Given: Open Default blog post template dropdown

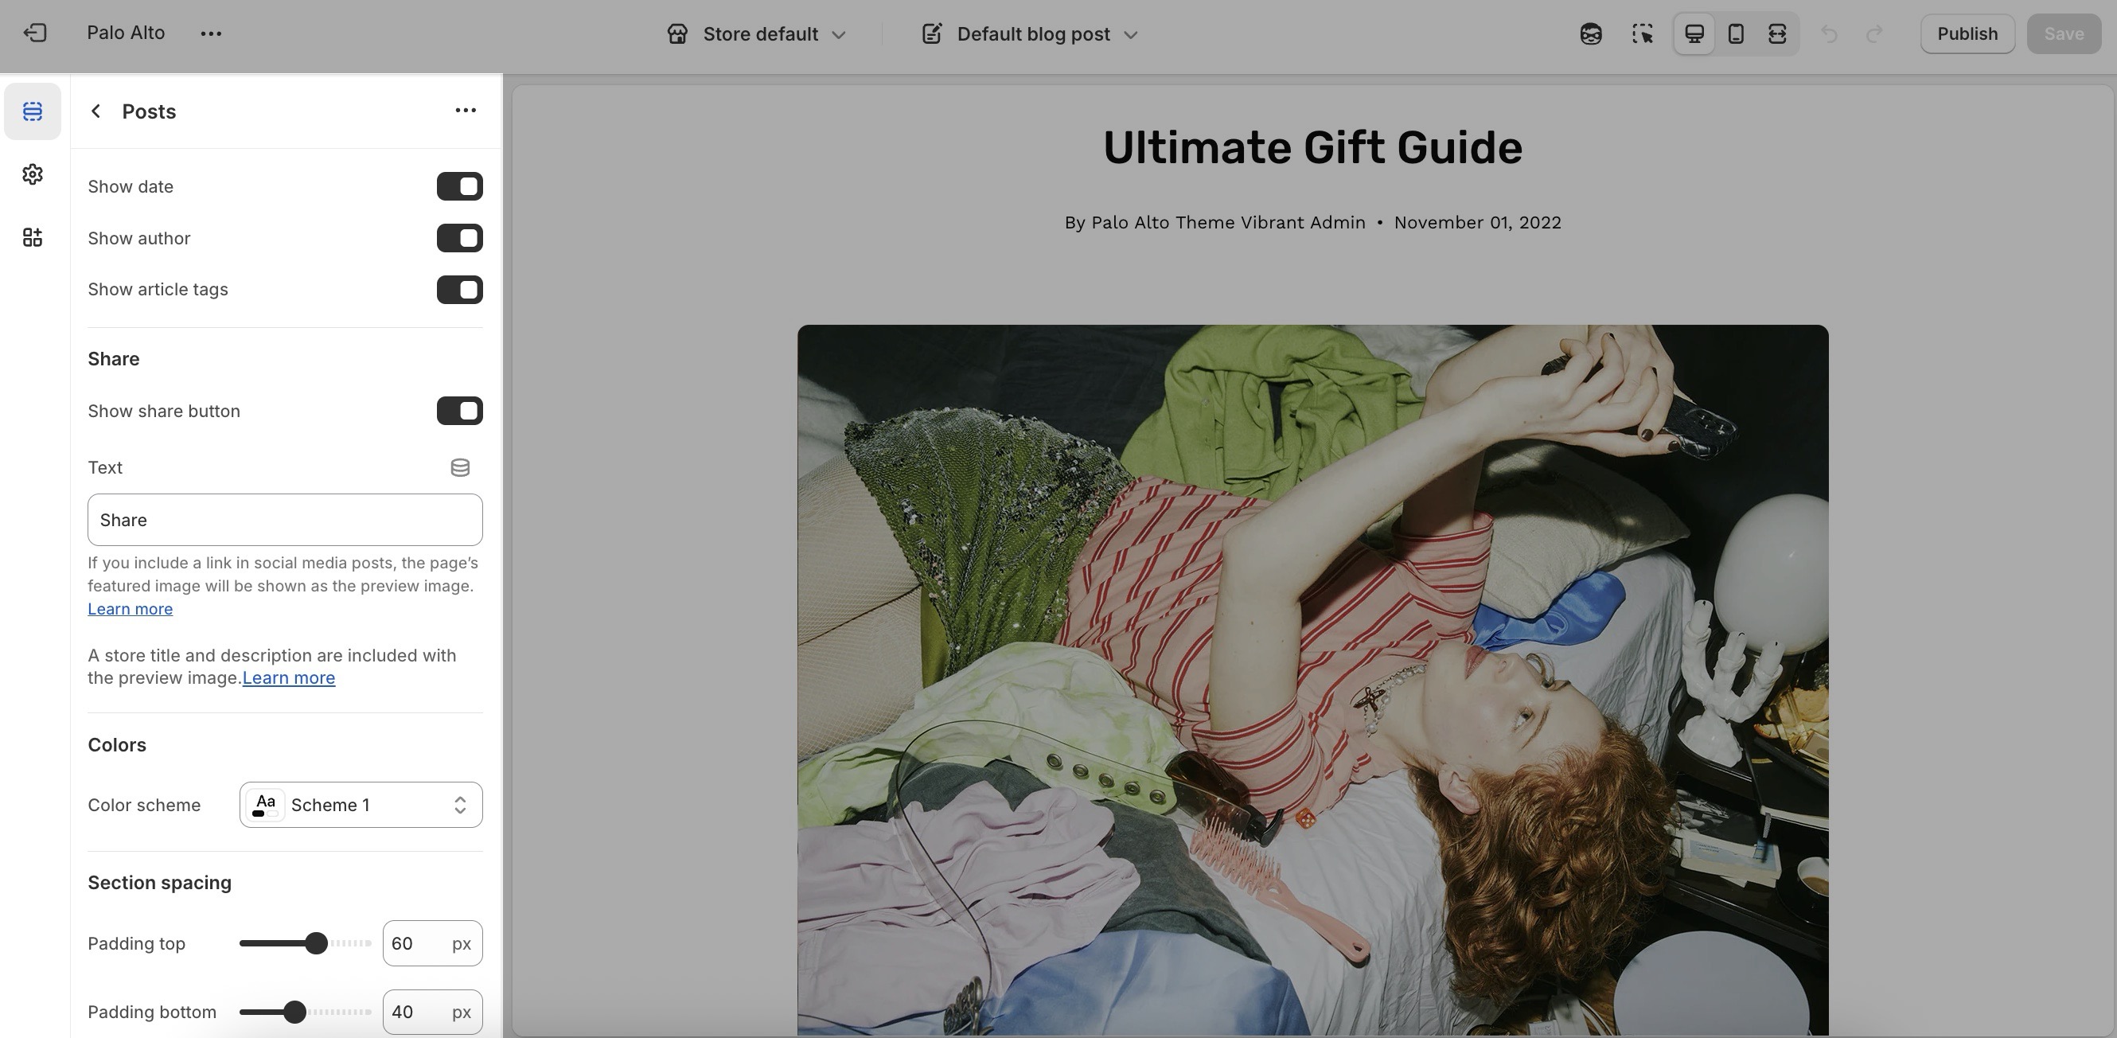Looking at the screenshot, I should 1031,33.
